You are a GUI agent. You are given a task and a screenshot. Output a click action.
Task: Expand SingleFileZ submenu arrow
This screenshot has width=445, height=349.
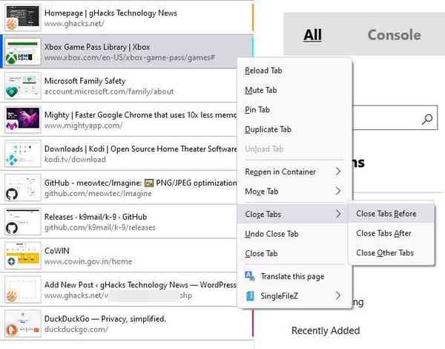(x=338, y=296)
